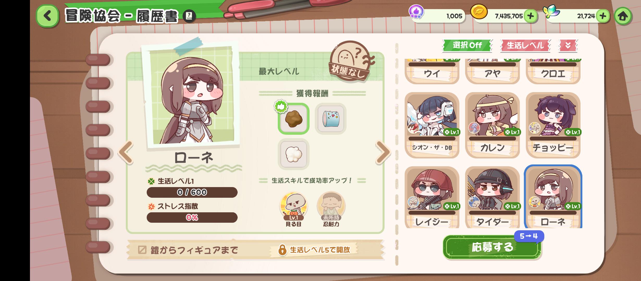The image size is (641, 281).
Task: Add butterfly gems with the plus icon
Action: pyautogui.click(x=603, y=16)
